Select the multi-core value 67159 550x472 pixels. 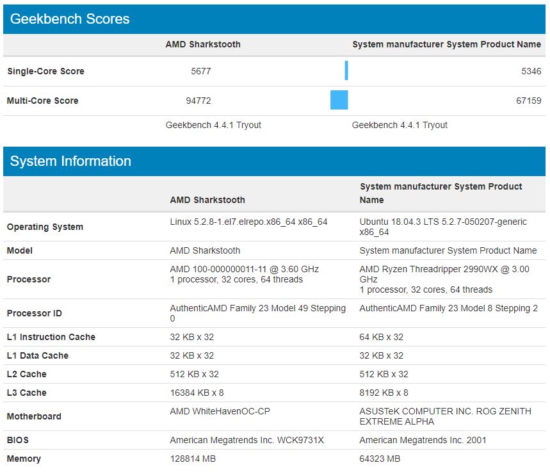coord(529,101)
